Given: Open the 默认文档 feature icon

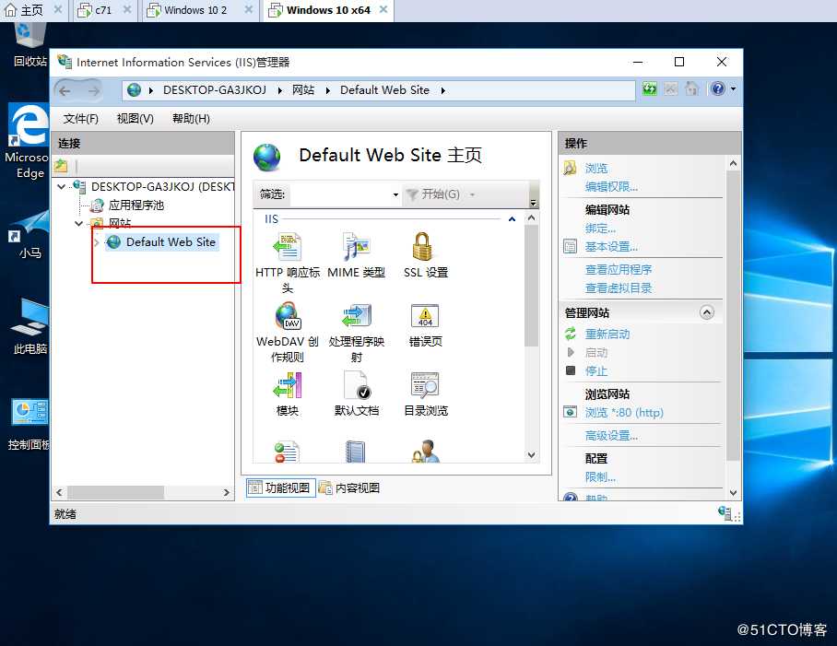Looking at the screenshot, I should (356, 393).
